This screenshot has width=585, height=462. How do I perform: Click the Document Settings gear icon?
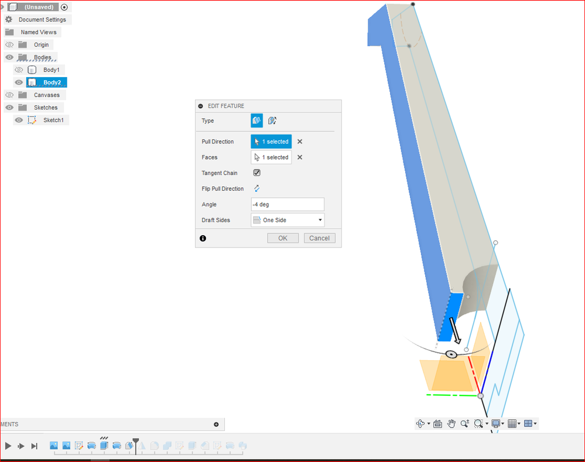pyautogui.click(x=9, y=19)
